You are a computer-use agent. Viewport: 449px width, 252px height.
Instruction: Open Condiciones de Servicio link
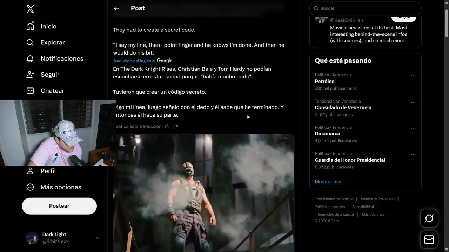(334, 199)
